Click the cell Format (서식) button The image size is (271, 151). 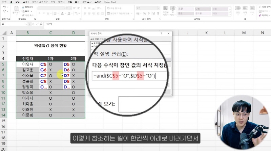(252, 10)
